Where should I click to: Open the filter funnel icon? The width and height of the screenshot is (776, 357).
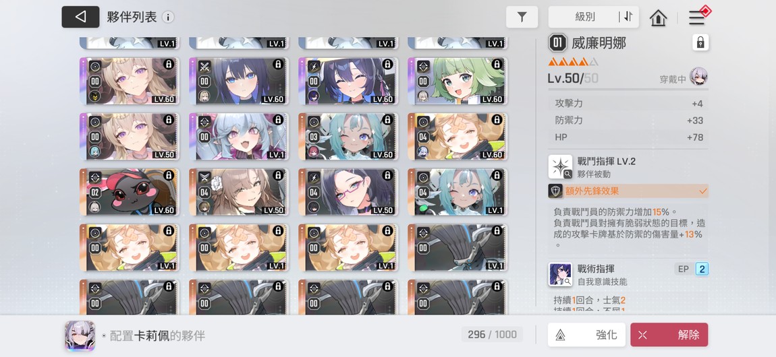point(522,18)
